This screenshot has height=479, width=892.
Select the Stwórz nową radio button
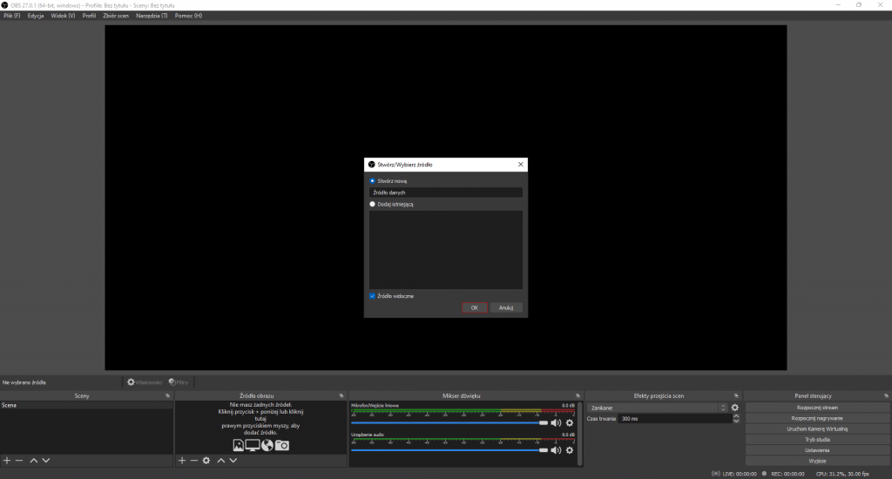(373, 181)
